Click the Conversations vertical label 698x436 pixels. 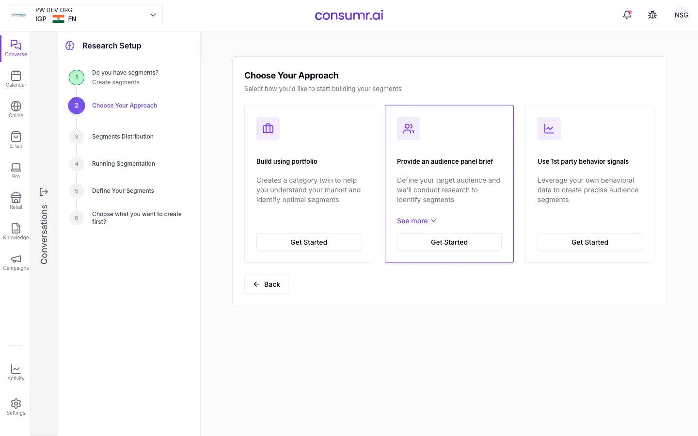44,234
